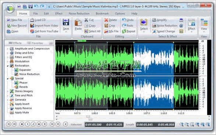The width and height of the screenshot is (216, 135).
Task: Click the round application orb button
Action: (x=10, y=8)
